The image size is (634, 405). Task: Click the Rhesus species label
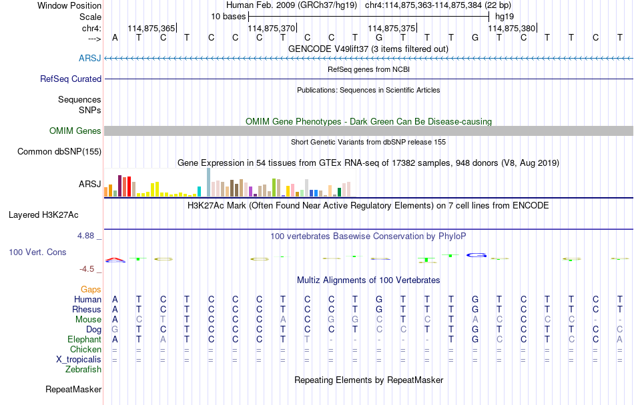87,309
